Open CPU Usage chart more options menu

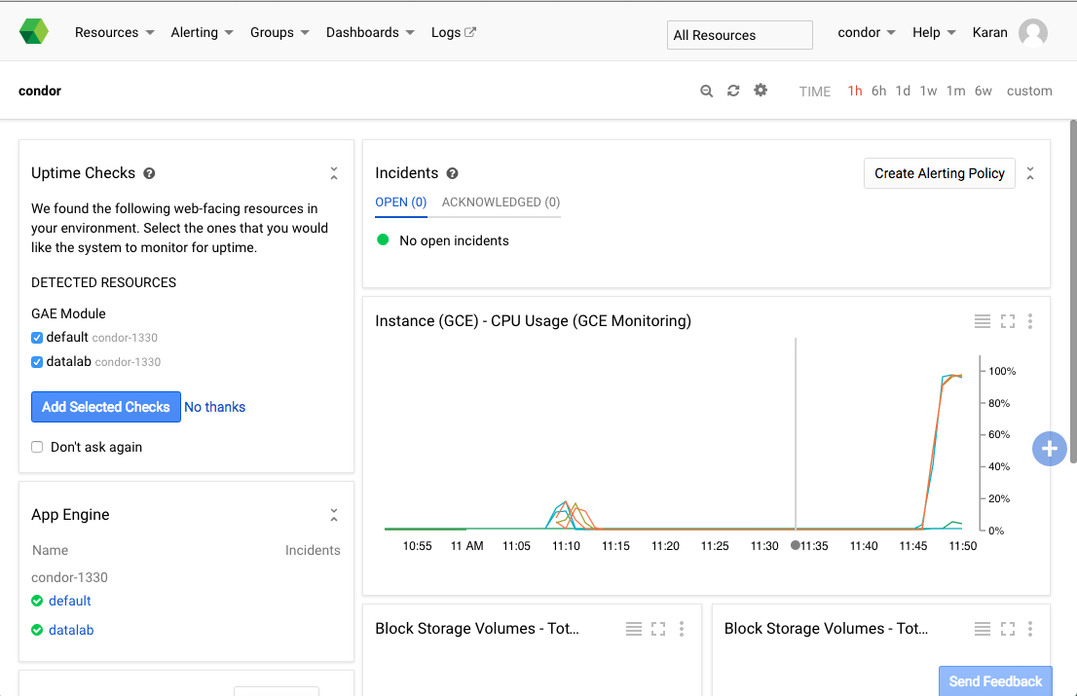[x=1030, y=321]
